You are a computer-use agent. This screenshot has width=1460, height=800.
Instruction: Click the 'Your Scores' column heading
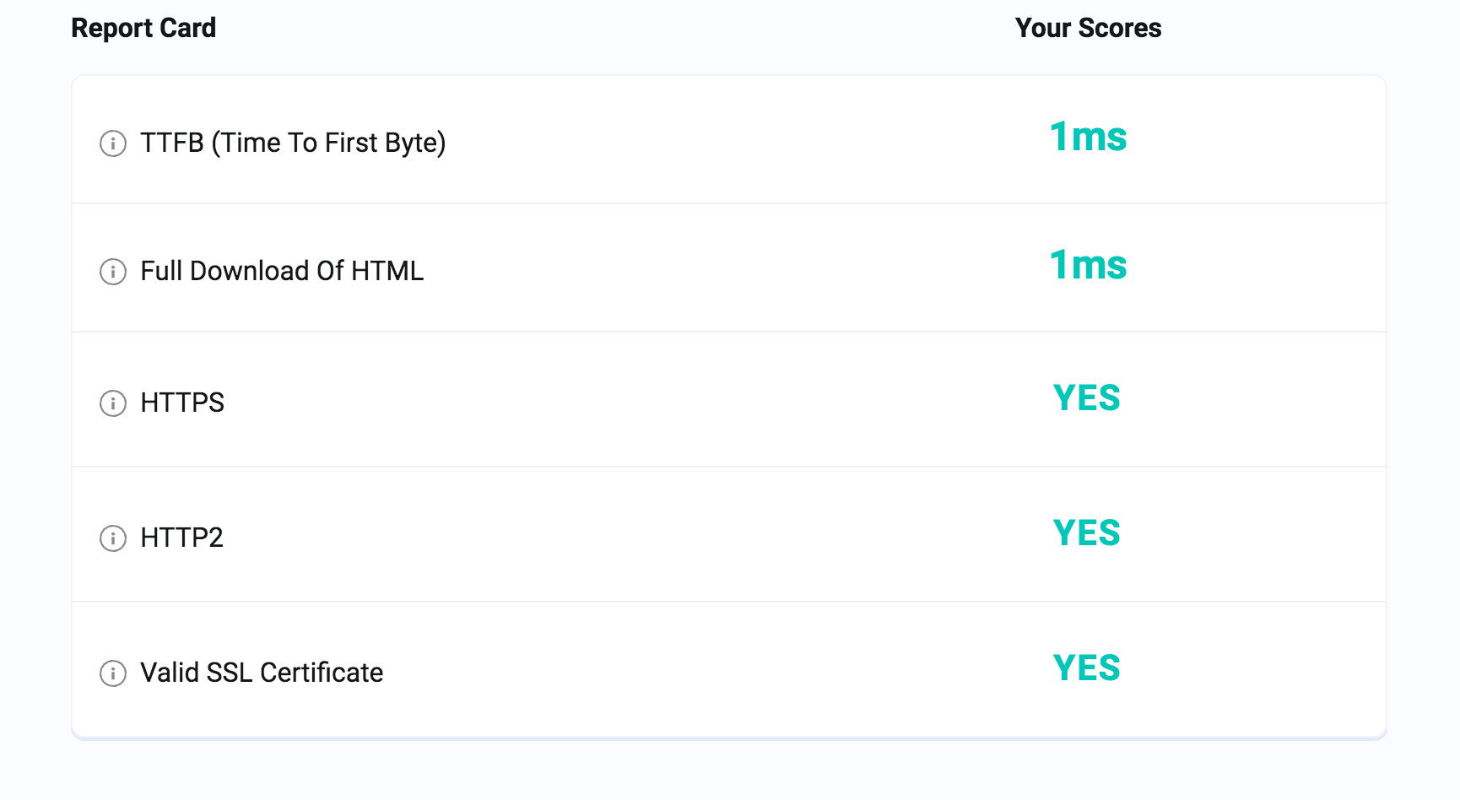point(1088,28)
